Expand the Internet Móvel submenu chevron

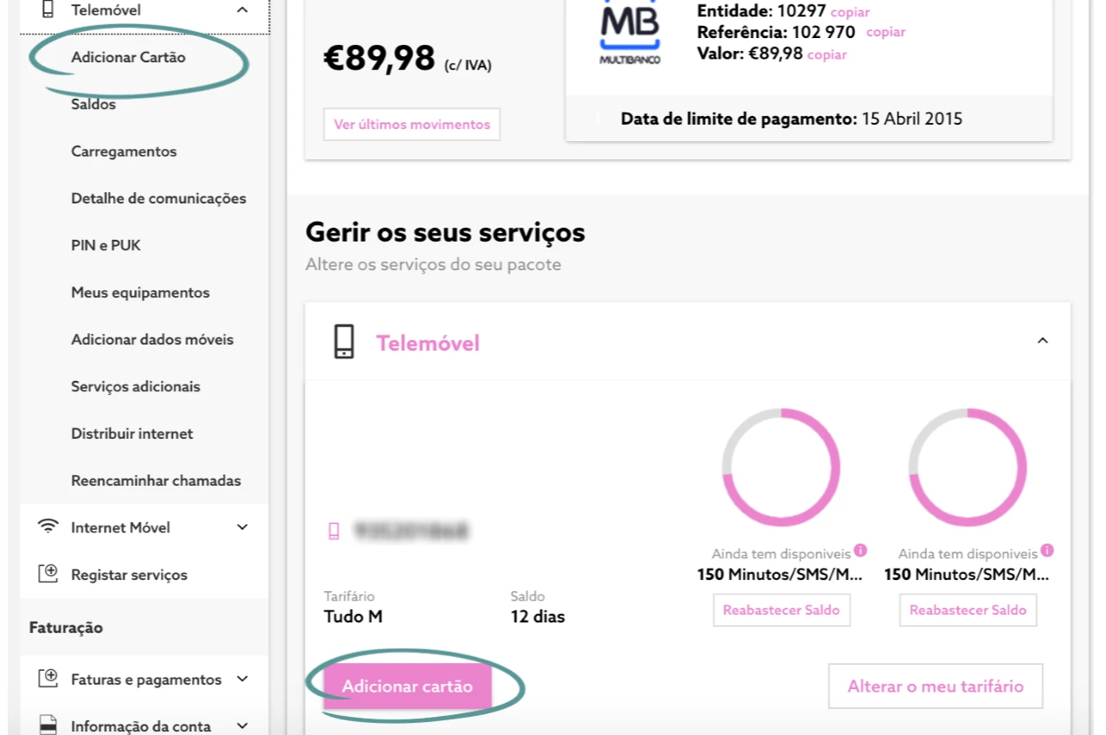tap(242, 527)
